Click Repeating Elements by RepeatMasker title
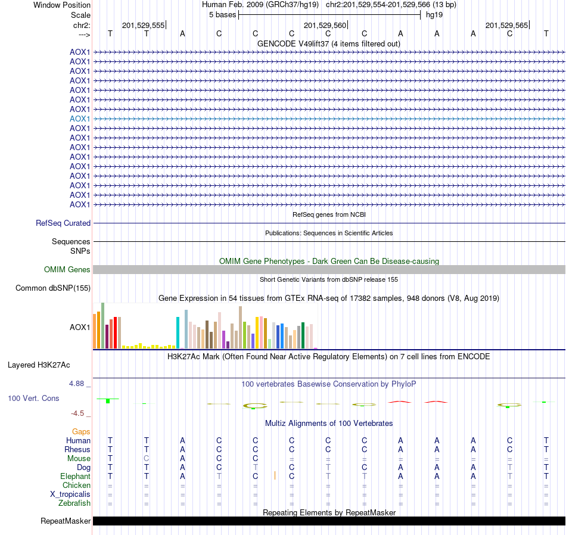The height and width of the screenshot is (535, 566). click(x=329, y=512)
